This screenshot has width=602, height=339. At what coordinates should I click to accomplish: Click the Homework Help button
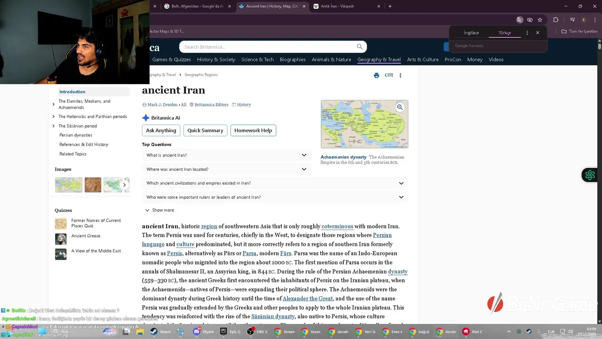point(253,130)
